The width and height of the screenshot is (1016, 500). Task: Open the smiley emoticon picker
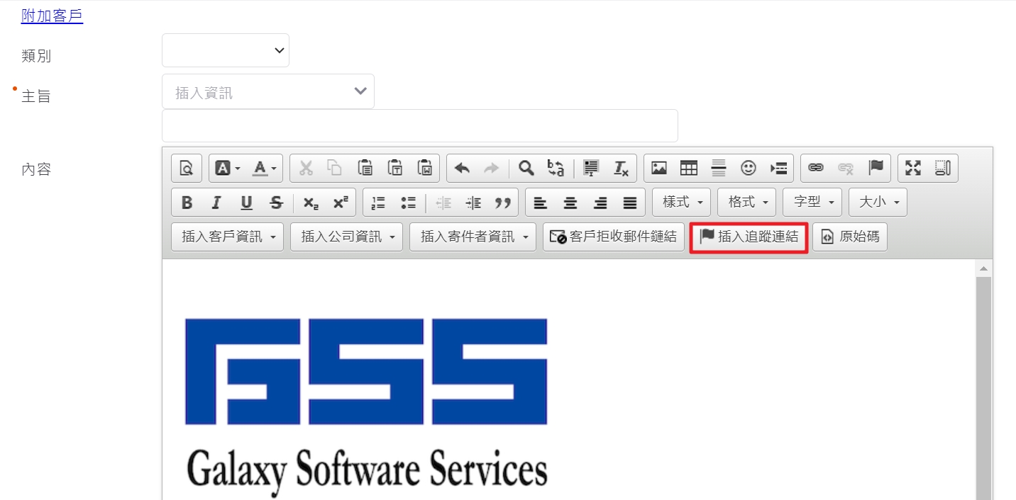749,168
